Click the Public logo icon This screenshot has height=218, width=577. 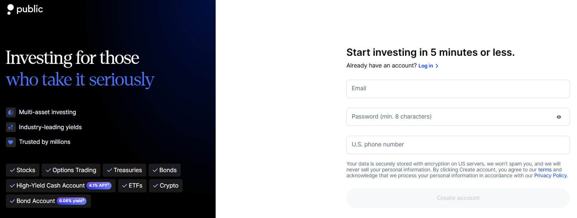tap(10, 9)
